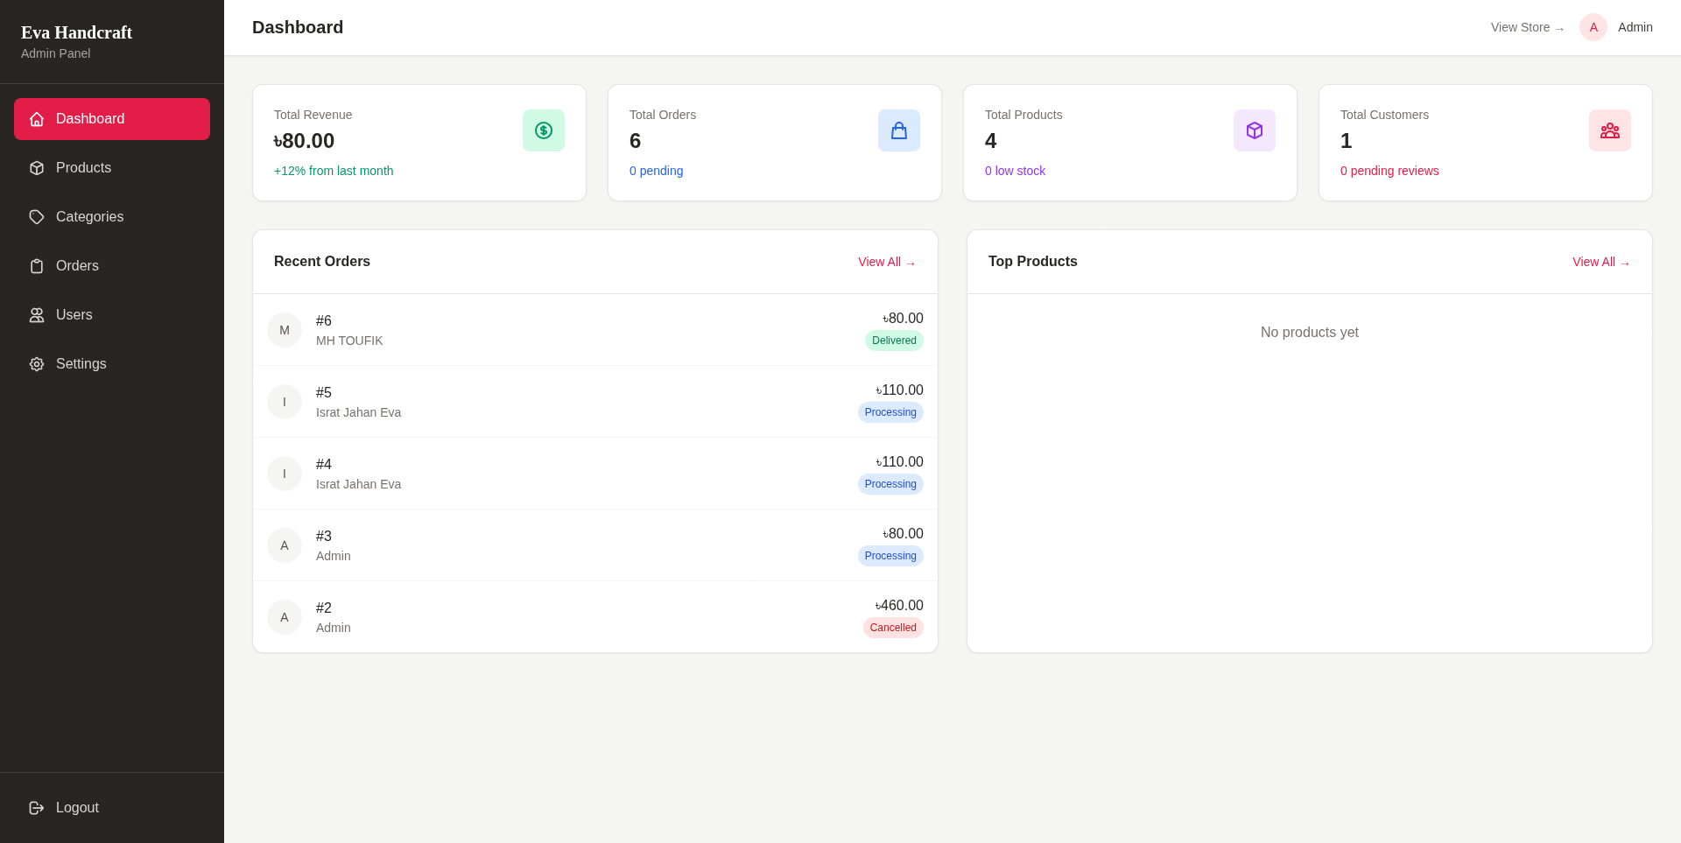The image size is (1681, 843).
Task: Click View All on Top Products
Action: (1600, 262)
